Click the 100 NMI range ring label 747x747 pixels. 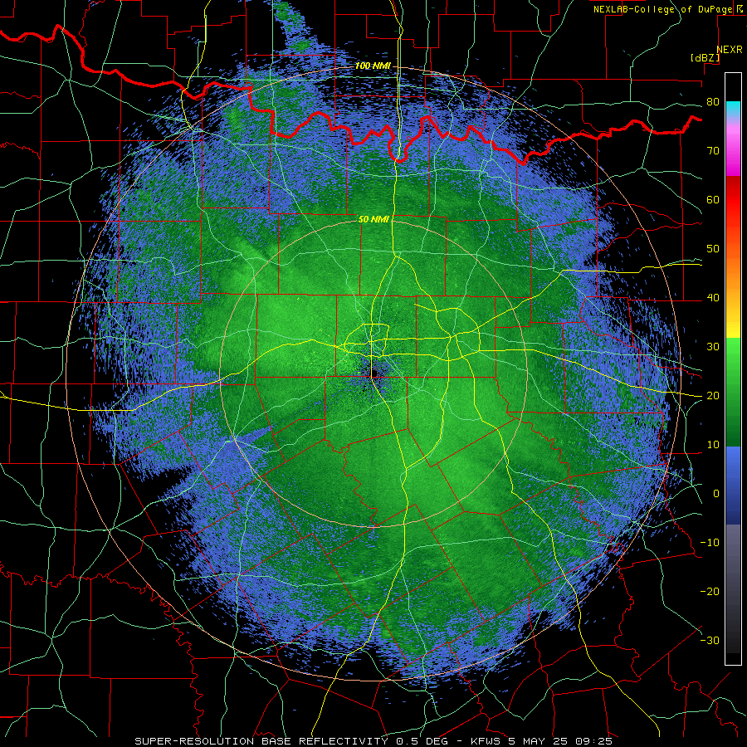click(372, 66)
